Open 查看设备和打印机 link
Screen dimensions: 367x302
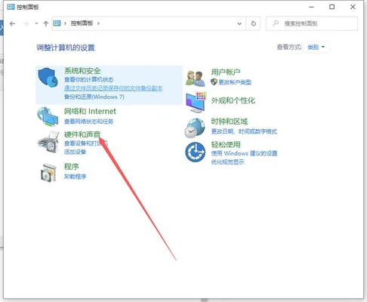point(86,143)
